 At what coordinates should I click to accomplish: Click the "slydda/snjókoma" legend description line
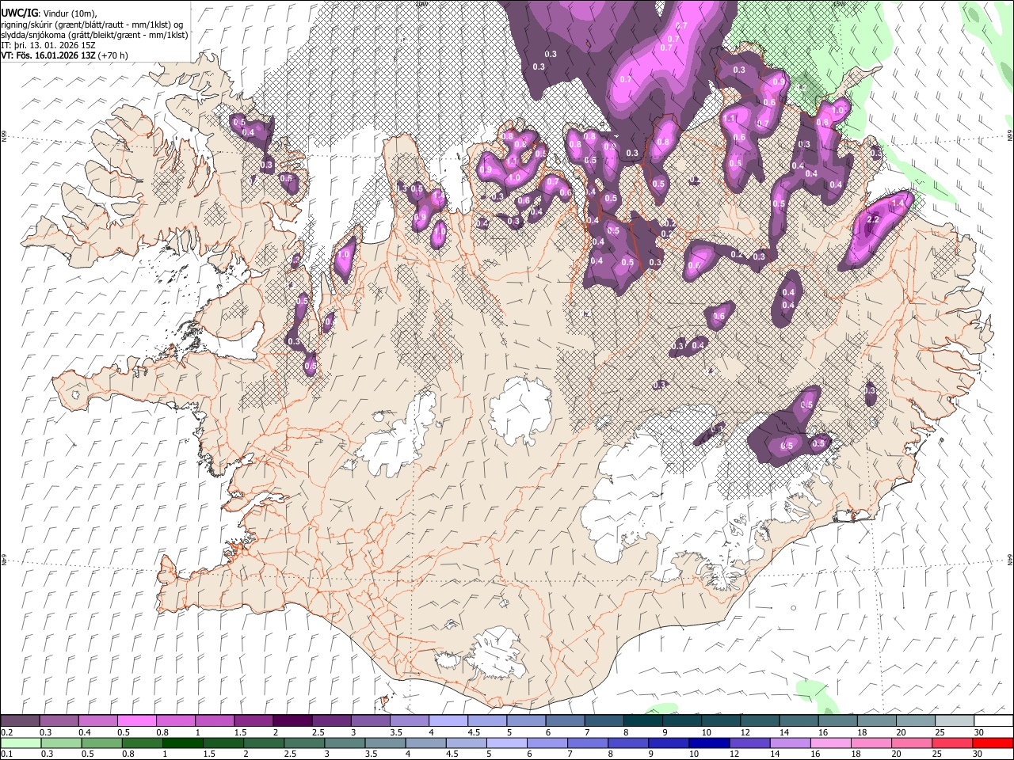coord(94,35)
